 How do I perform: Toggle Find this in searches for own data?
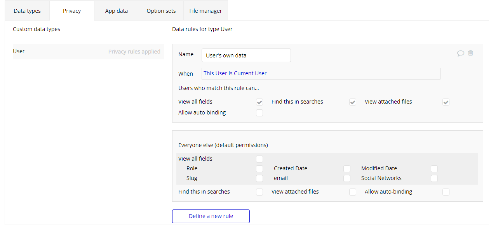353,102
